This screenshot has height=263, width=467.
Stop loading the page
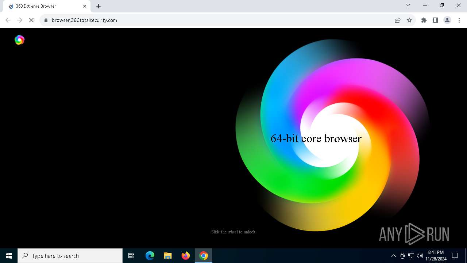(x=31, y=20)
